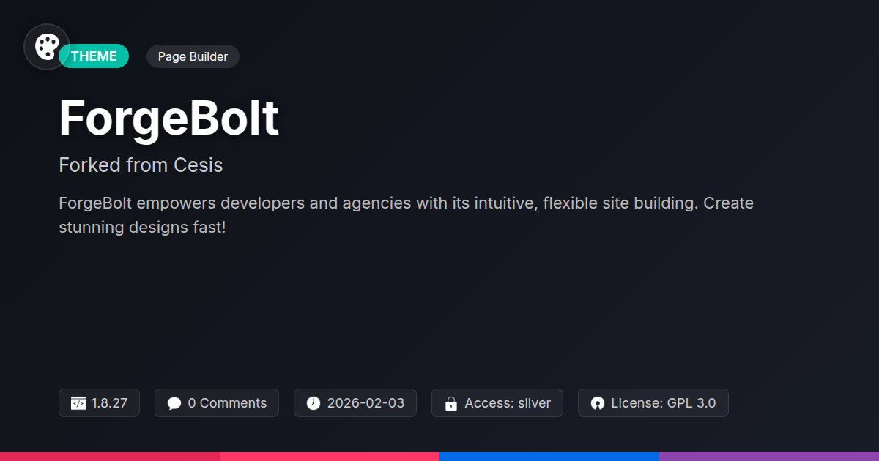Screen dimensions: 879x461
Task: Open the Page Builder tag
Action: tap(193, 56)
